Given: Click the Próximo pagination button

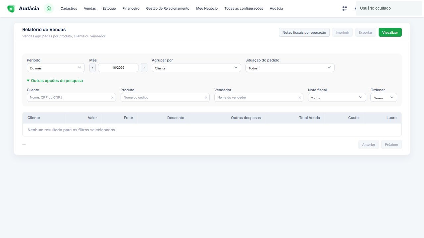Looking at the screenshot, I should coord(392,144).
